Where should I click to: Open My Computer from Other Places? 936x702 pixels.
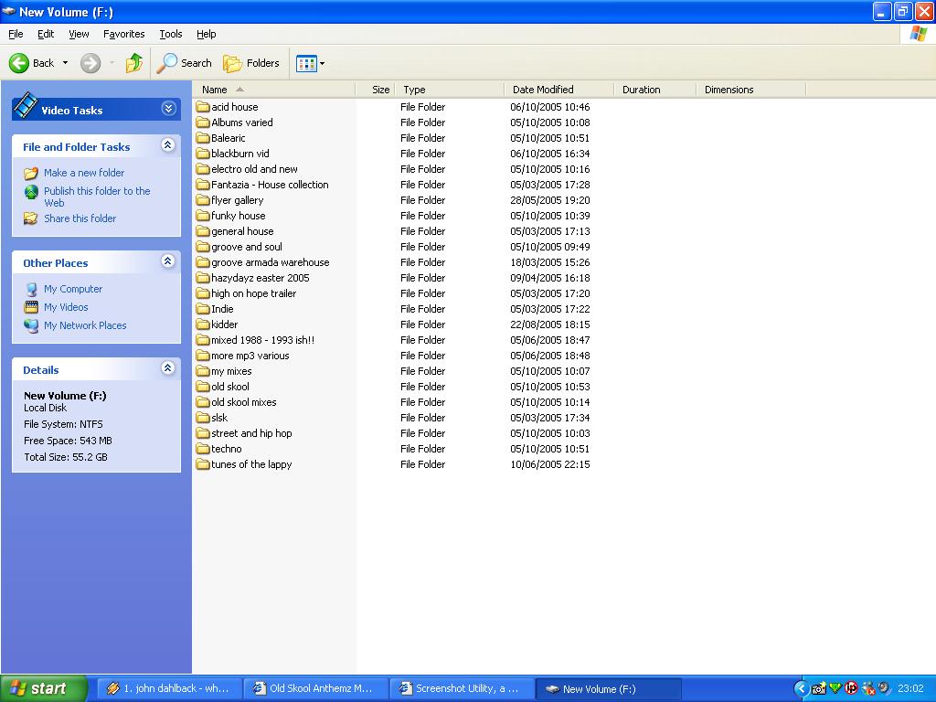tap(73, 289)
